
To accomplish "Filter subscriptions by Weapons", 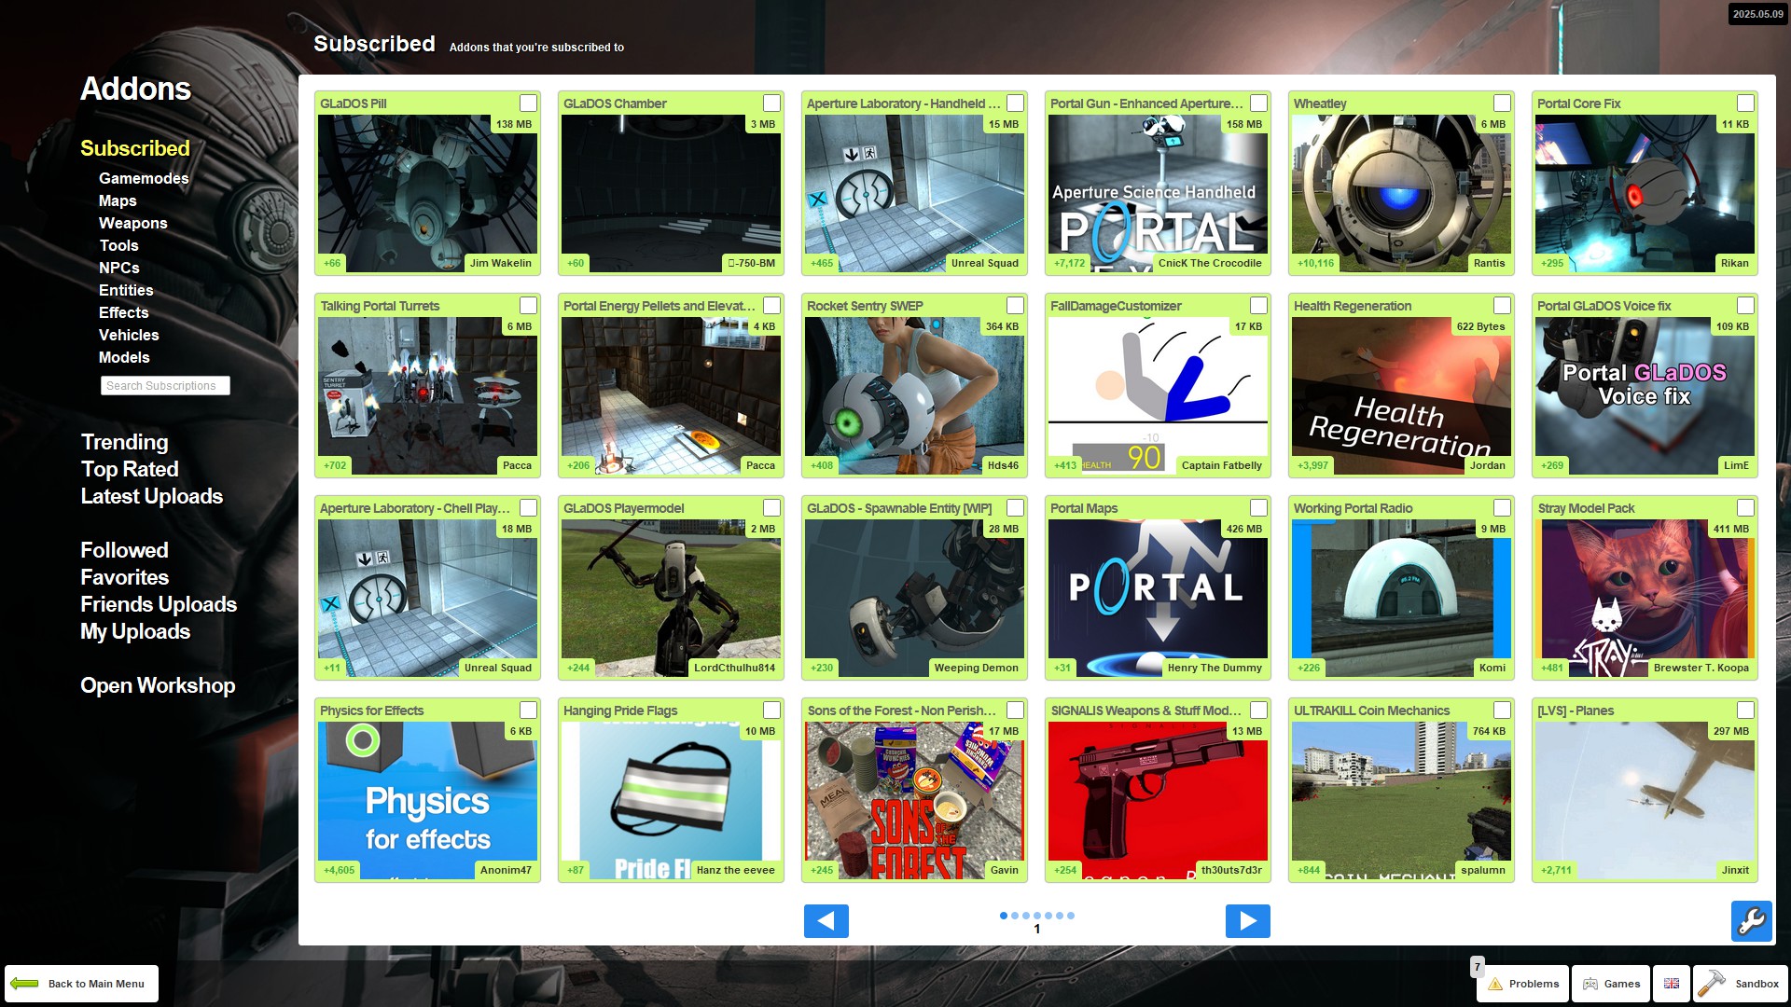I will pyautogui.click(x=133, y=223).
